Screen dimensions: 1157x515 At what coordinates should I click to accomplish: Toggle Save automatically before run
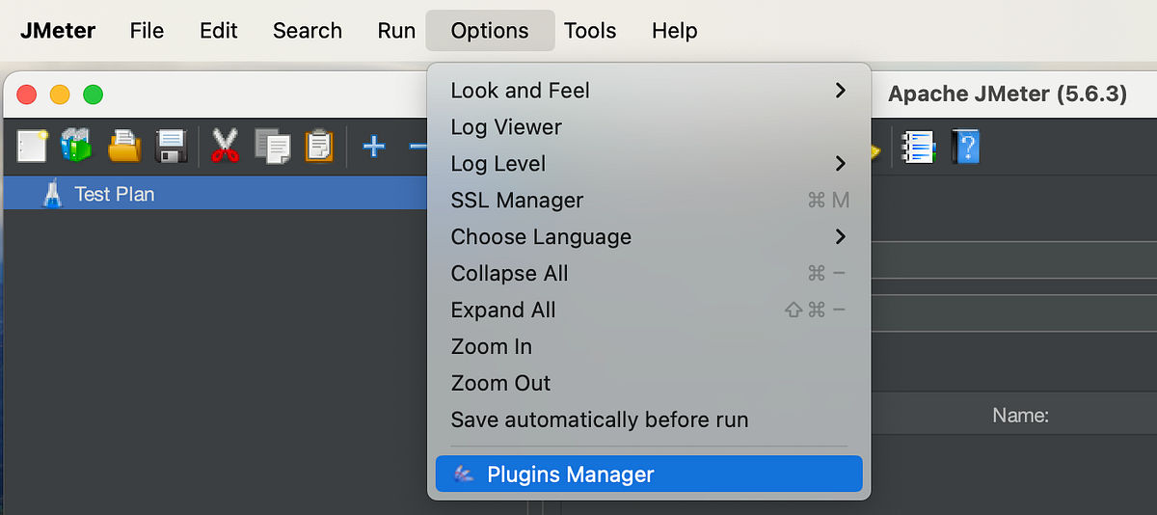(599, 420)
